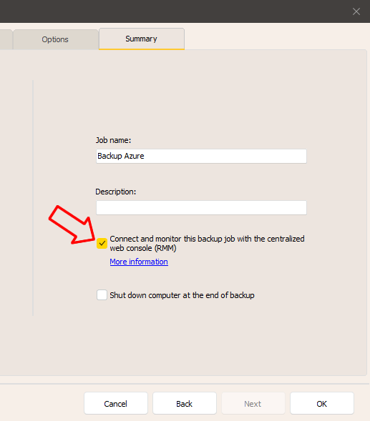Focus the empty Description text box
This screenshot has height=421, width=370.
[201, 207]
